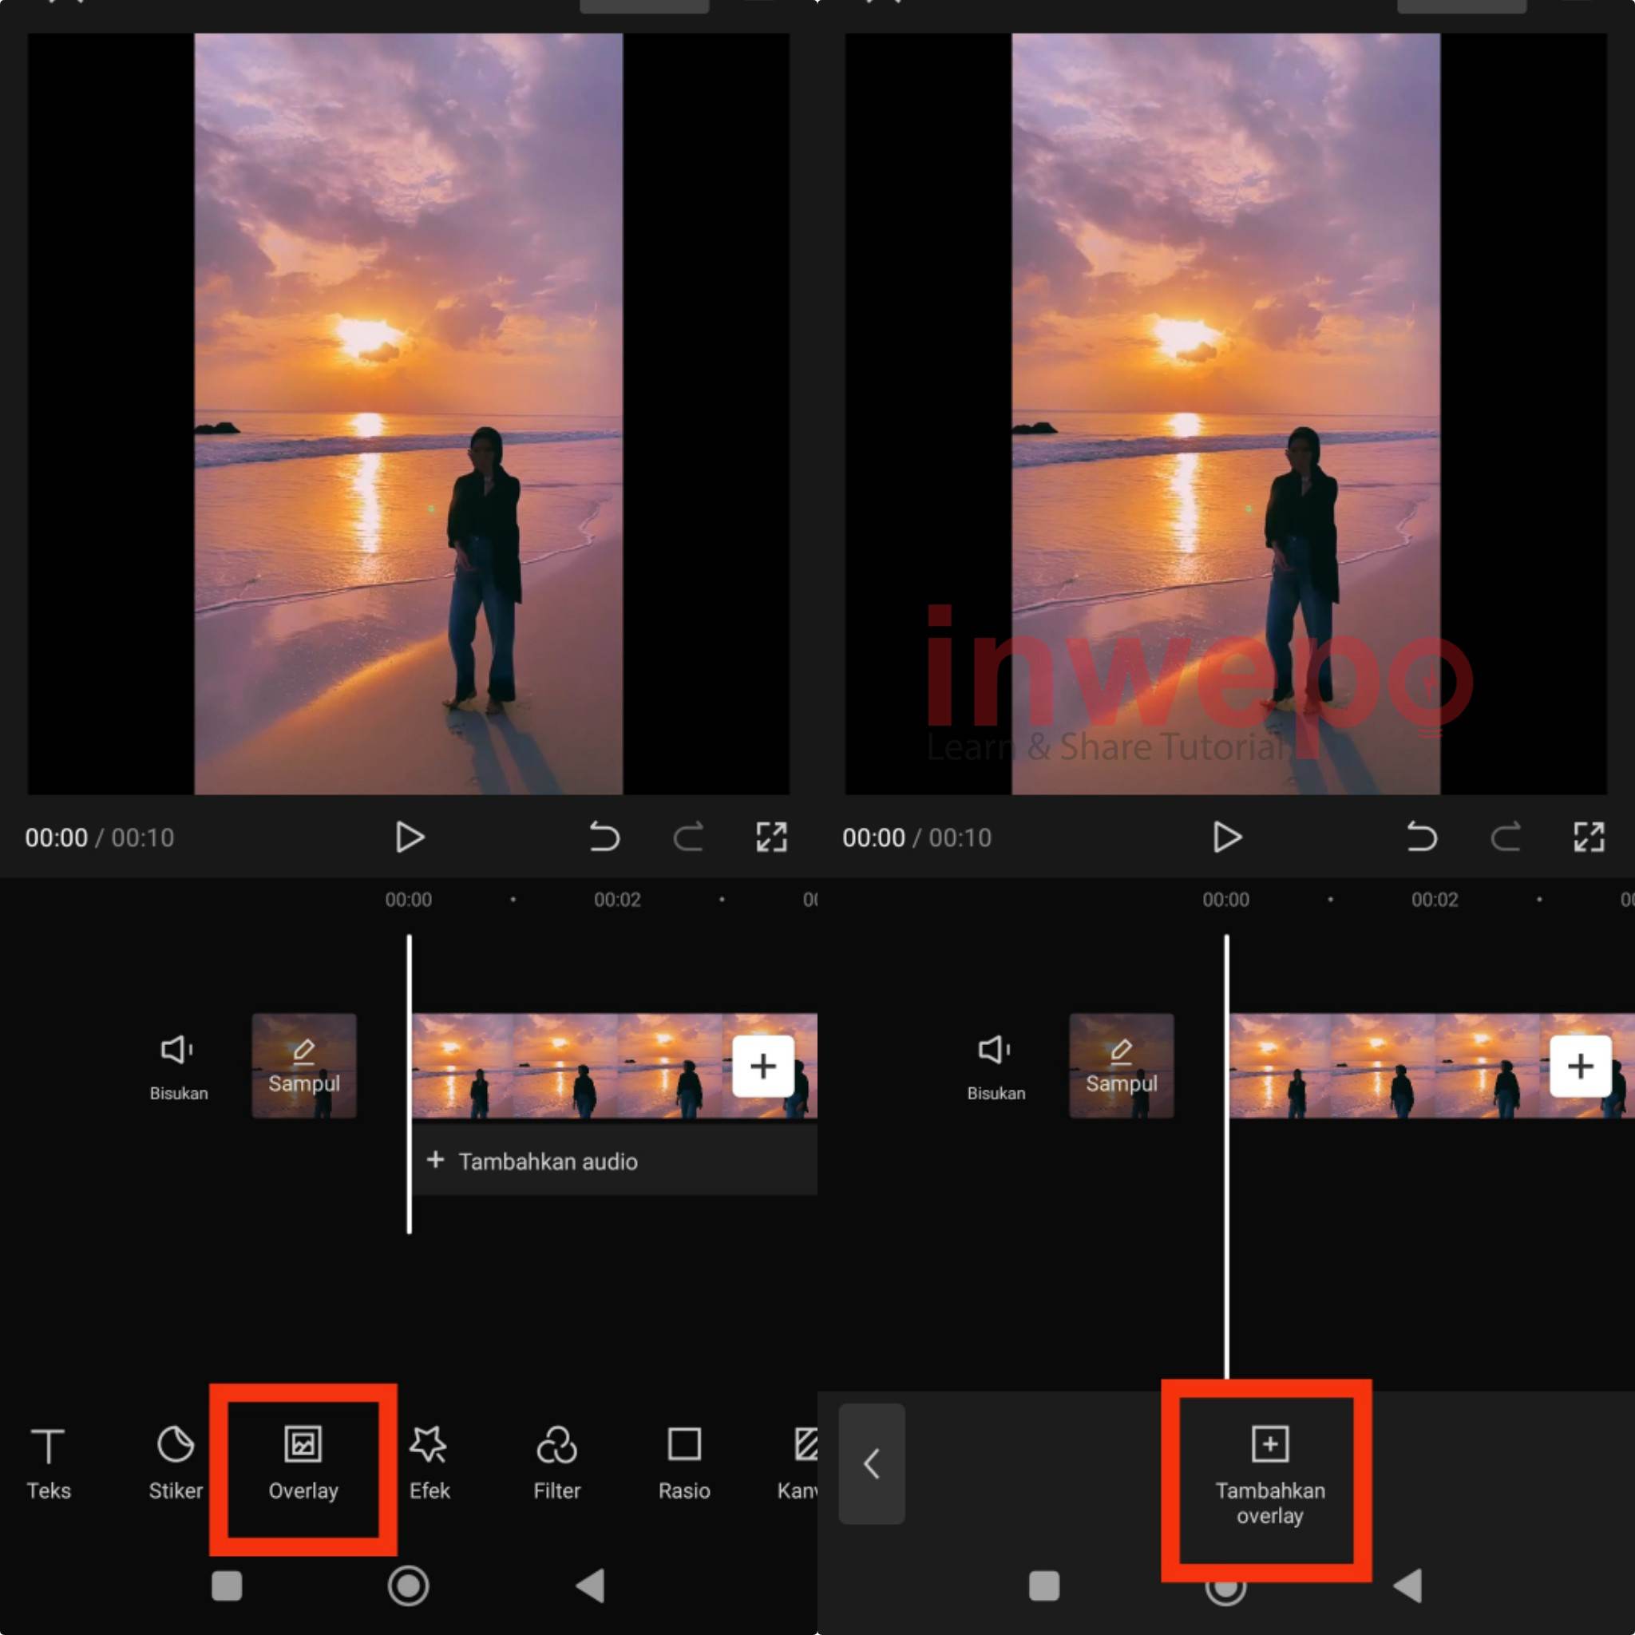Undo last action in left editor
1635x1635 pixels.
coord(604,837)
